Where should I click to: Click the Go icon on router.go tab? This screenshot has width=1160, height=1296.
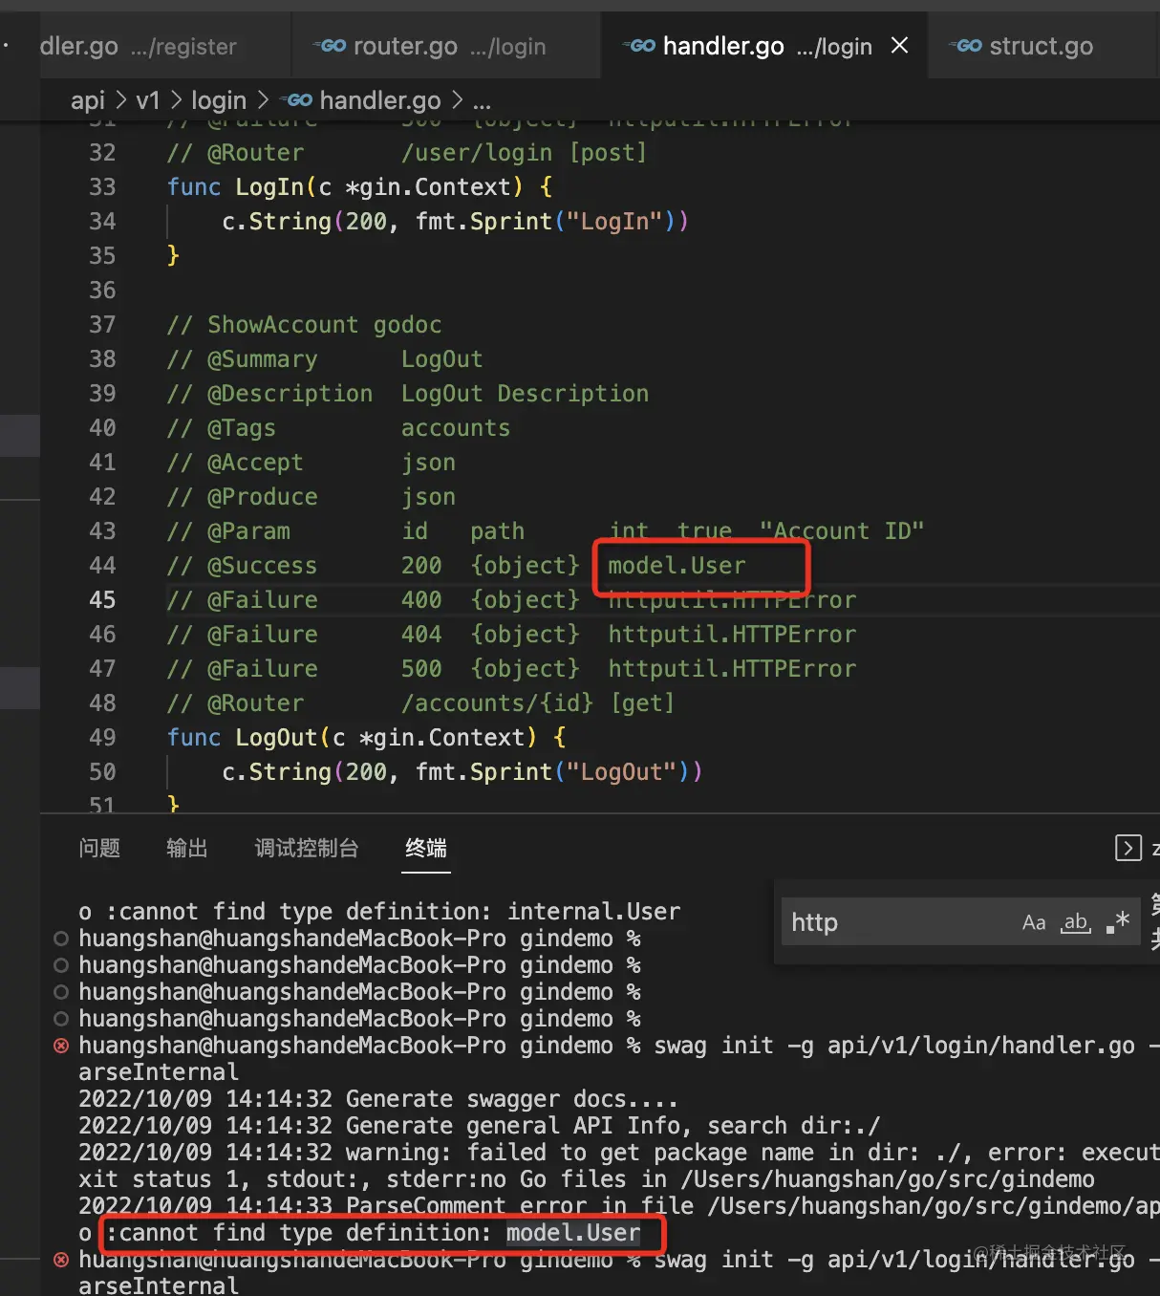(x=330, y=46)
